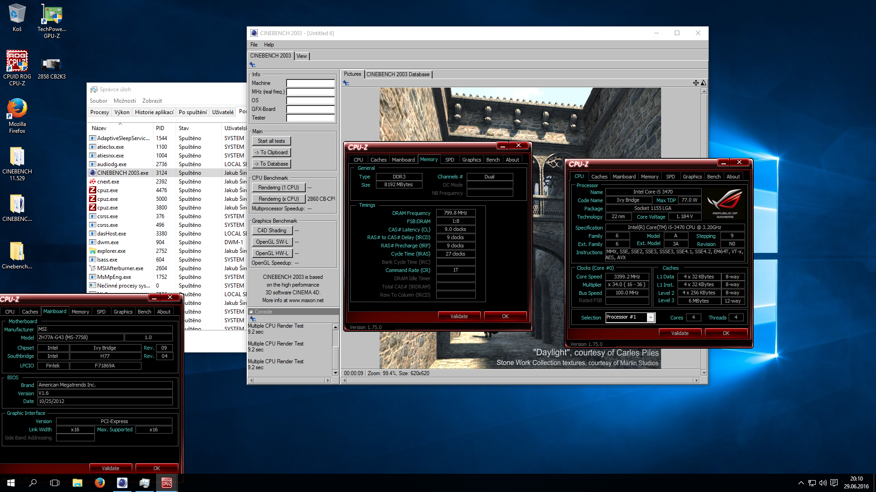Select explorer.exe in task manager
The image size is (876, 492).
click(167, 251)
